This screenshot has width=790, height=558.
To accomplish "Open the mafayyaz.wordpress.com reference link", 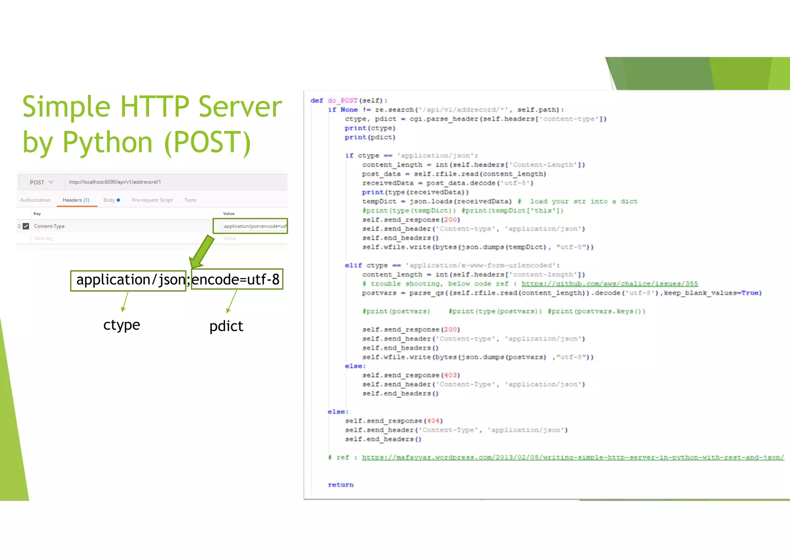I will [x=573, y=457].
